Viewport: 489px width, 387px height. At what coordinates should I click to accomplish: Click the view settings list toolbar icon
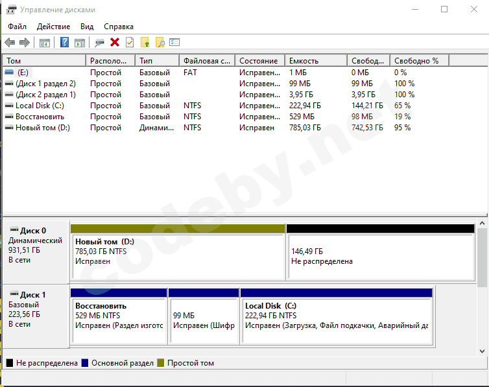click(174, 42)
